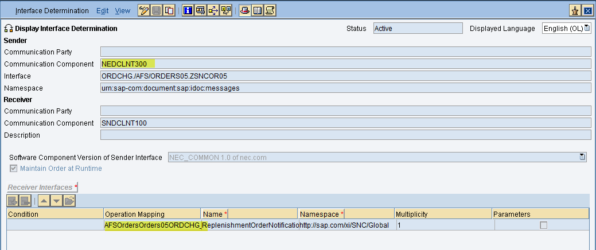Click the open folder icon above table
This screenshot has width=596, height=250.
pos(69,200)
